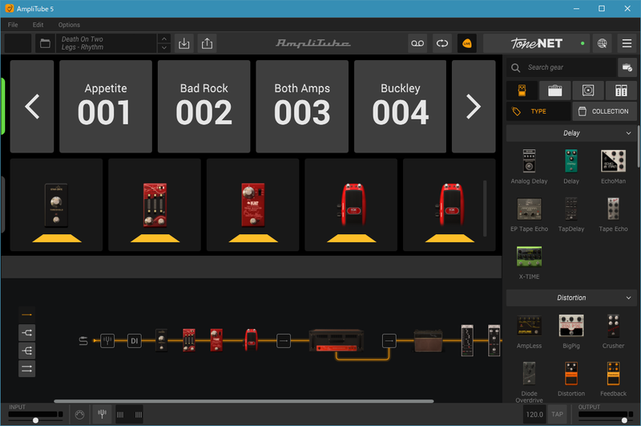Select the amplifier gear category
Viewport: 641px width, 426px height.
[554, 91]
